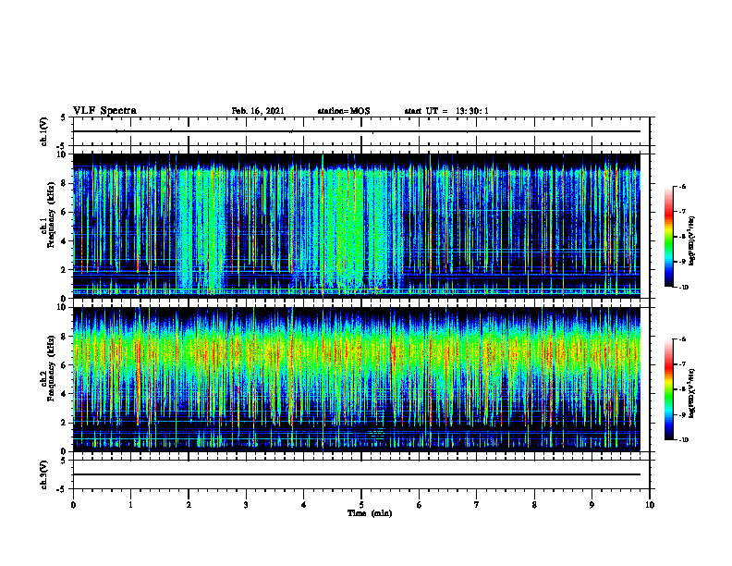
Task: Click the ch.3 voltage waveform trace
Action: [x=357, y=474]
